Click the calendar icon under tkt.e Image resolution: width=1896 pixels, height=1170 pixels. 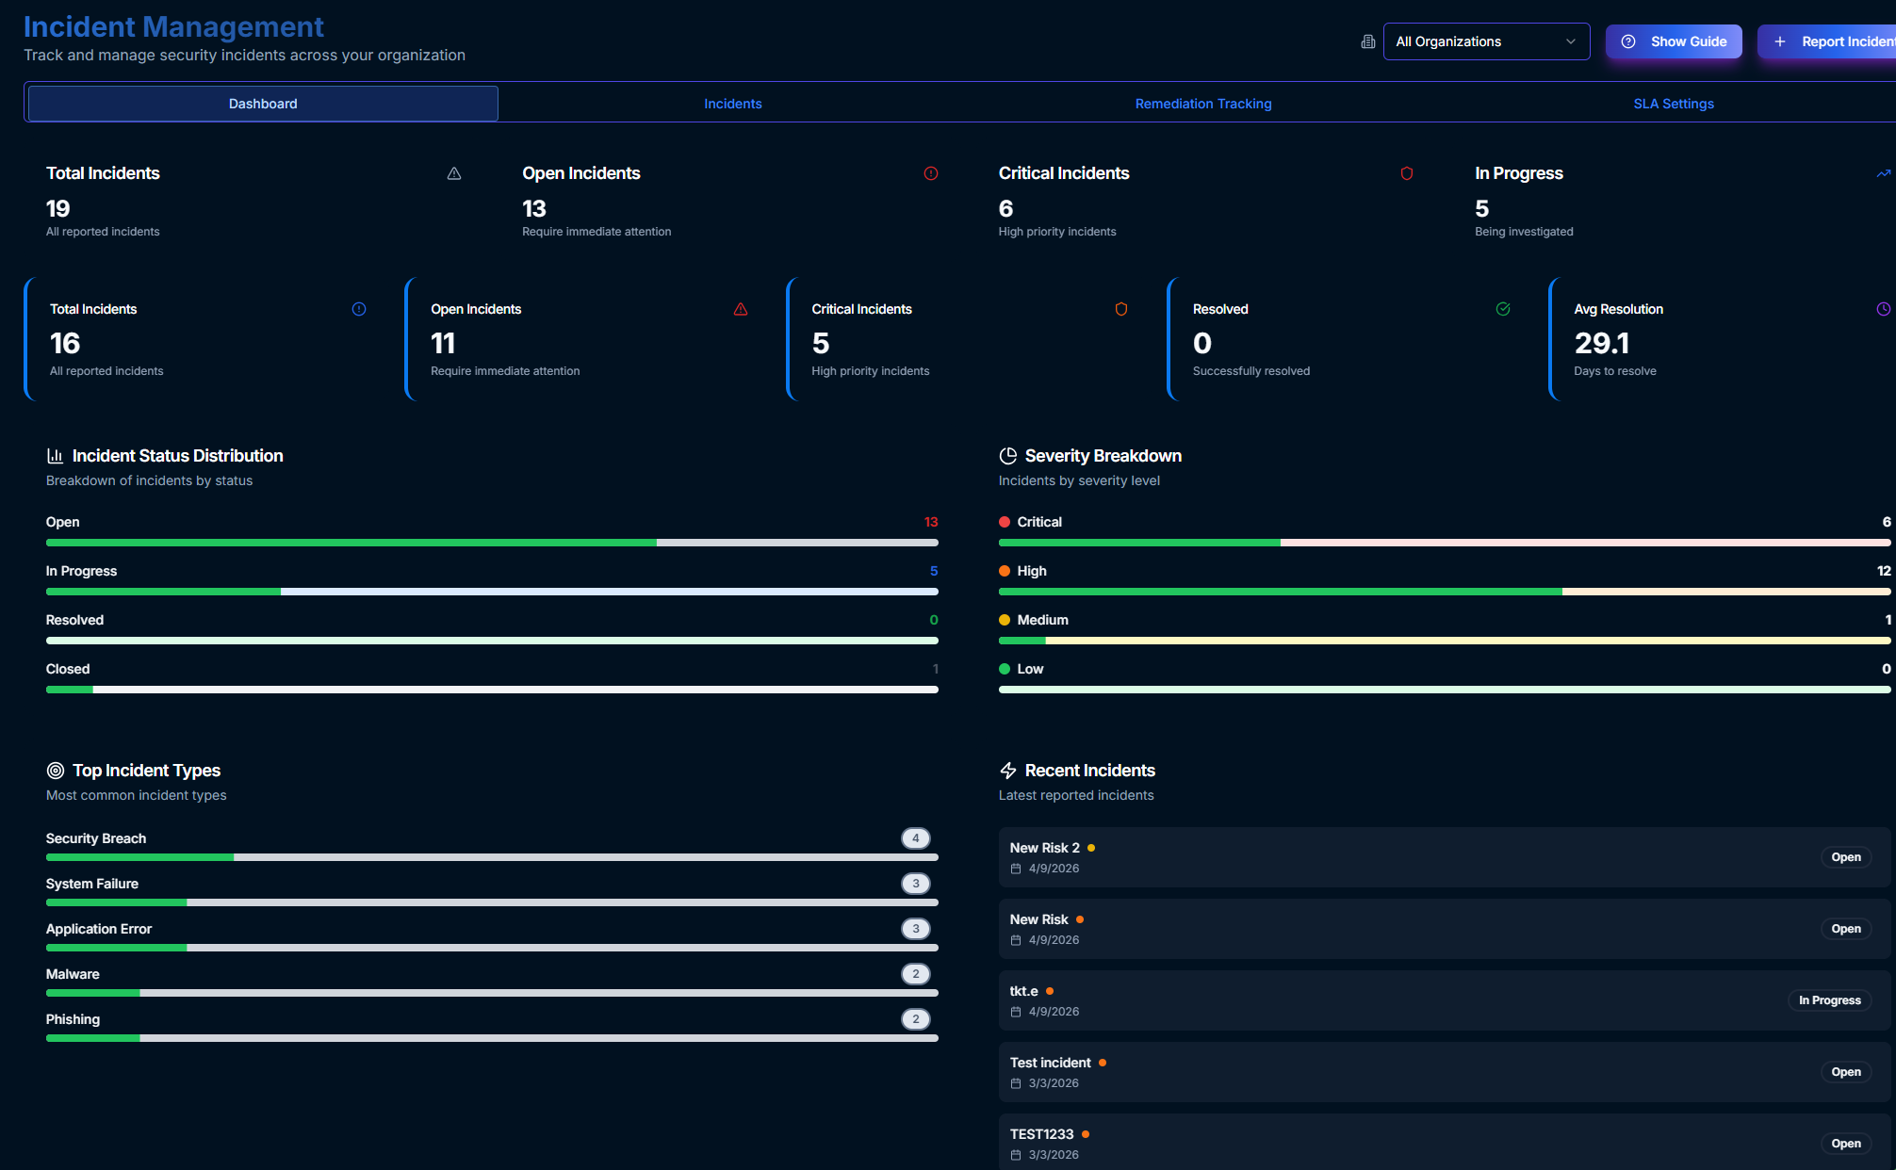point(1016,1012)
